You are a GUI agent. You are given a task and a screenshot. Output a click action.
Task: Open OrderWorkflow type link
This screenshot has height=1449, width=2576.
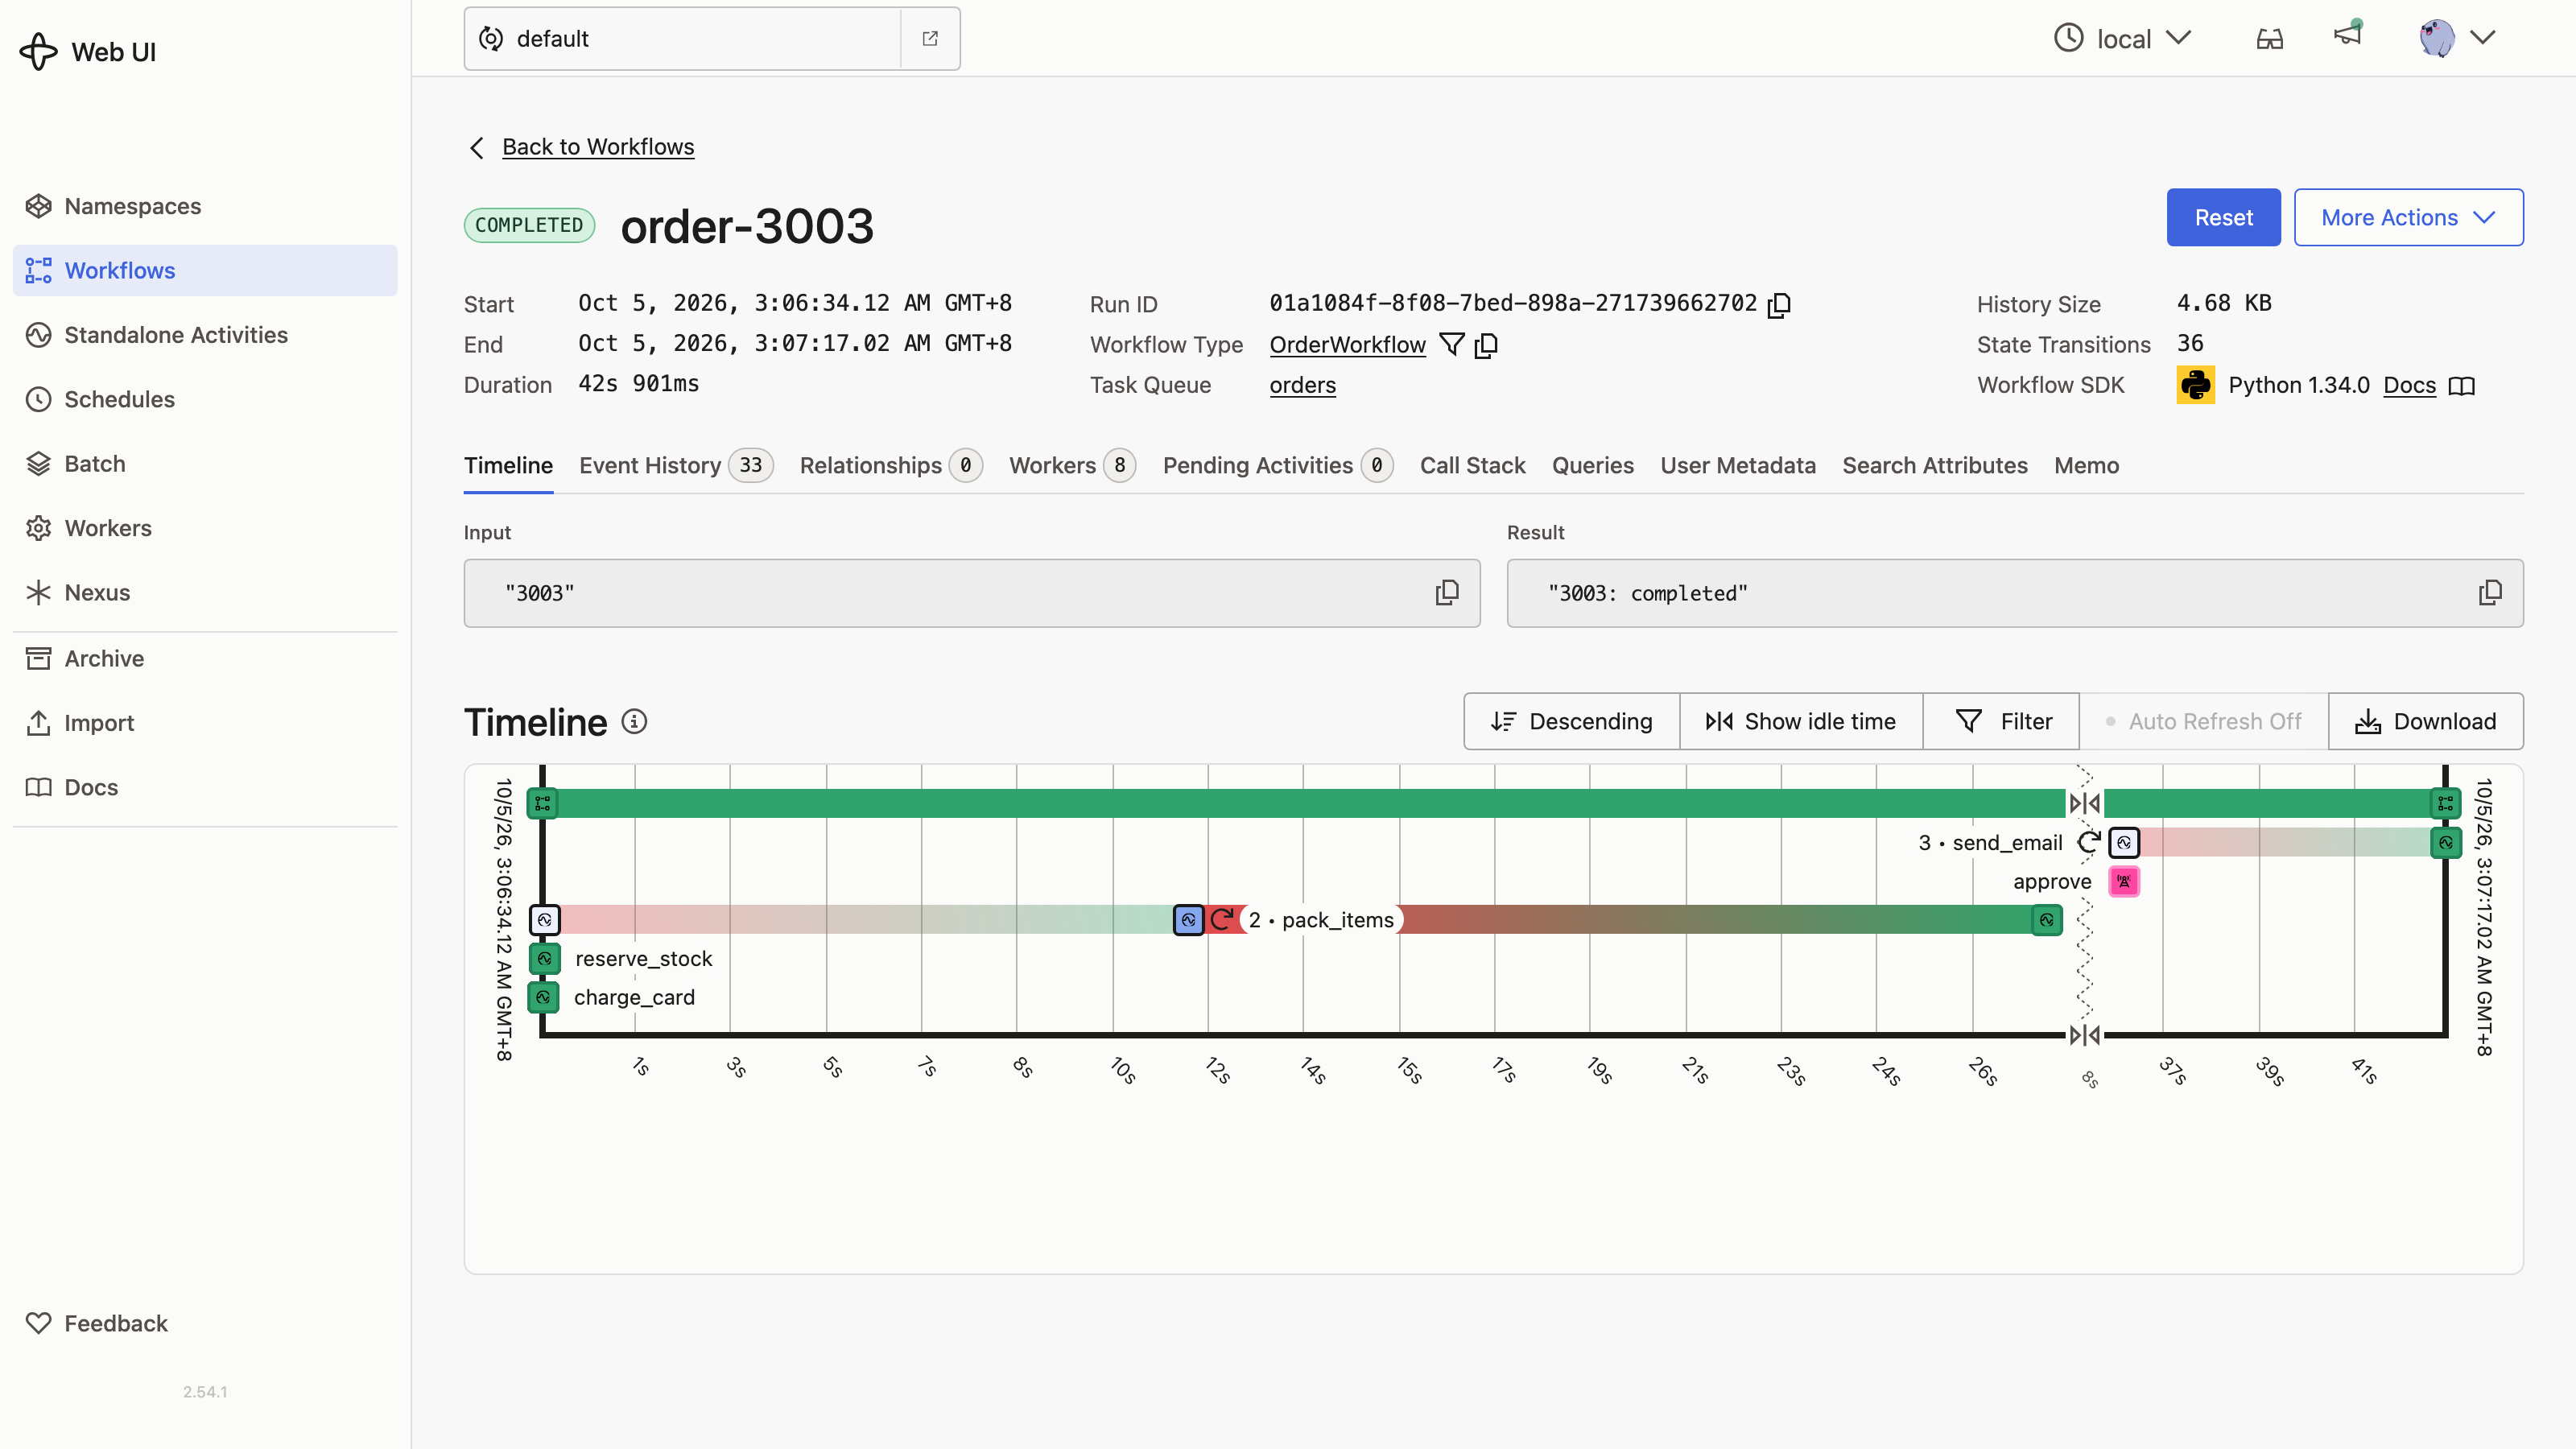(1347, 345)
